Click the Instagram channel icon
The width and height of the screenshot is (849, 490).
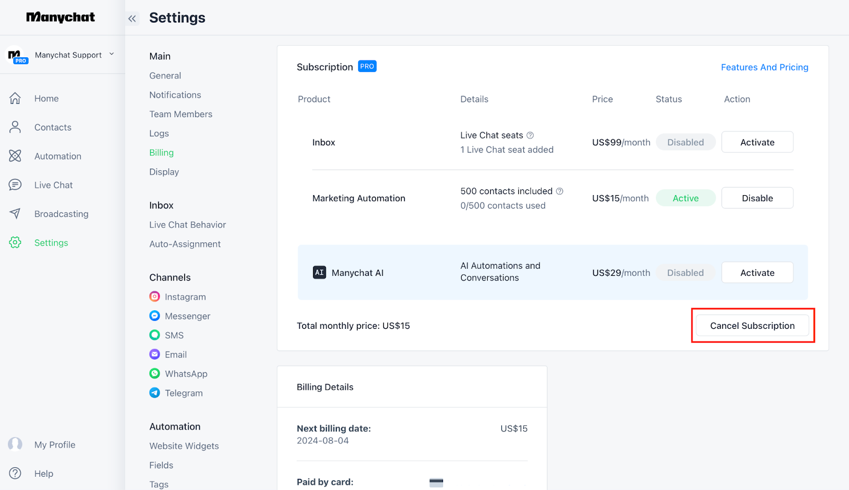tap(154, 296)
